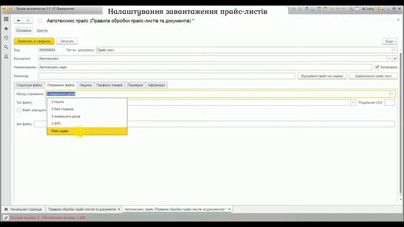
Task: Switch to Перевірка tab
Action: pos(135,85)
